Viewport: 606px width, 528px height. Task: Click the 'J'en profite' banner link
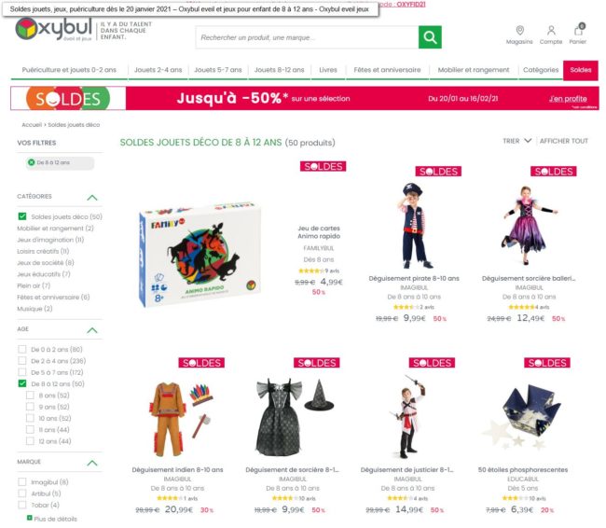[568, 99]
